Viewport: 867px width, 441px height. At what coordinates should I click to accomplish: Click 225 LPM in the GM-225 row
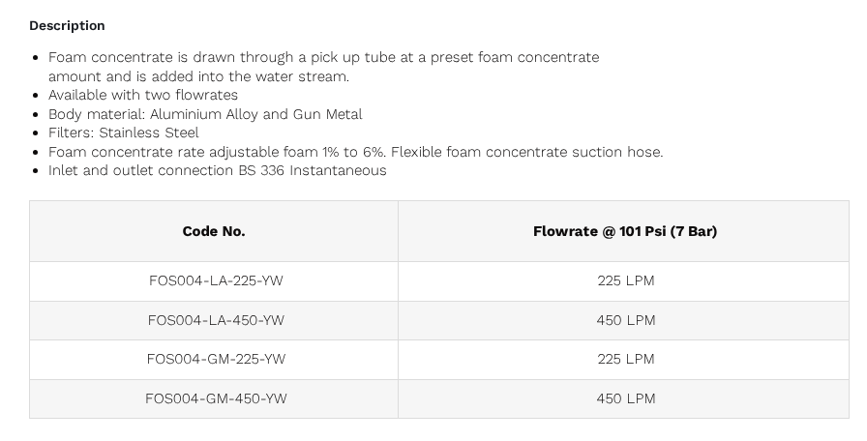625,359
